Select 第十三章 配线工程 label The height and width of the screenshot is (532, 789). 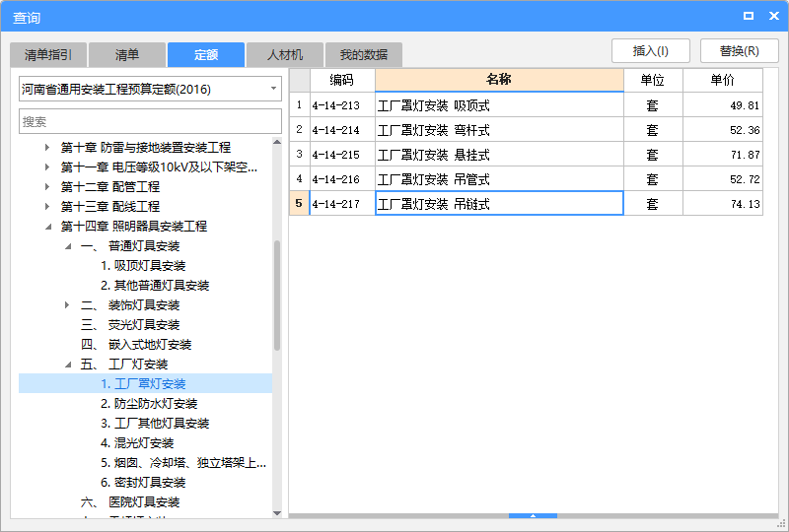pos(110,206)
